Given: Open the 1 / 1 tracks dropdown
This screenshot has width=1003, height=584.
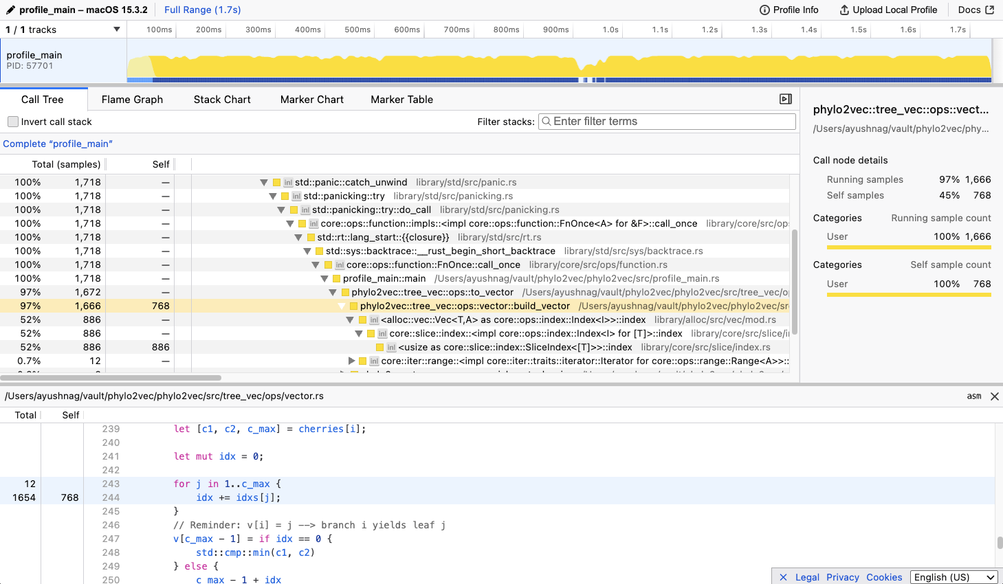Looking at the screenshot, I should point(63,30).
